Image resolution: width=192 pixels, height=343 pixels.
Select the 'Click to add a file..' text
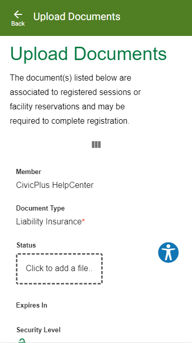[x=59, y=268]
